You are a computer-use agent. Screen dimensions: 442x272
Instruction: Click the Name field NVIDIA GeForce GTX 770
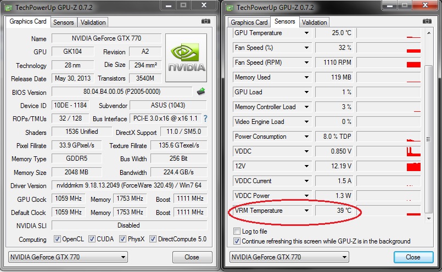107,38
